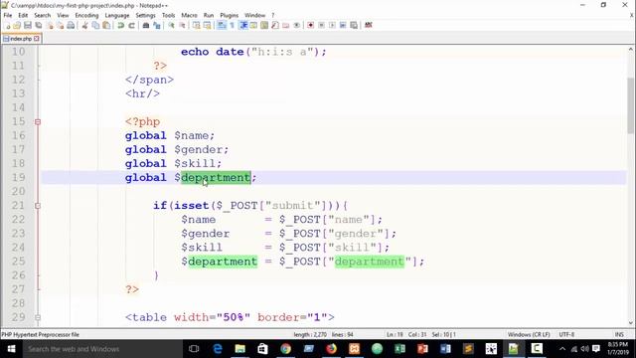Open Action Center notifications icon
This screenshot has width=636, height=358.
(x=596, y=349)
